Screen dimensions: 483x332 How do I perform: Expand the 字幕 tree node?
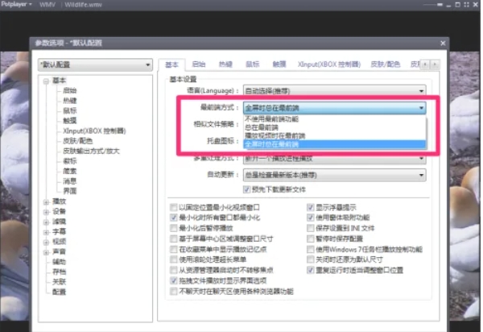[46, 230]
